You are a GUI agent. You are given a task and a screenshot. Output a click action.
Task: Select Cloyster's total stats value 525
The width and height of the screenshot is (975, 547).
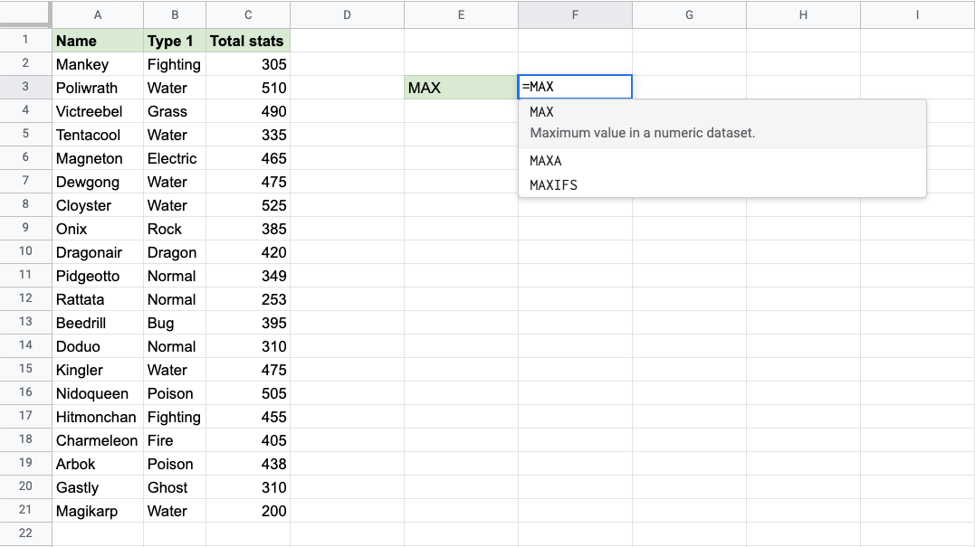point(248,205)
